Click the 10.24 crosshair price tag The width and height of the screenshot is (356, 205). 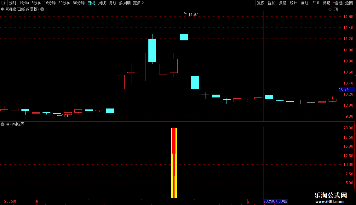[347, 89]
